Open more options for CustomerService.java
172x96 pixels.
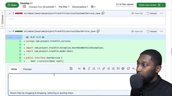[x=161, y=13]
